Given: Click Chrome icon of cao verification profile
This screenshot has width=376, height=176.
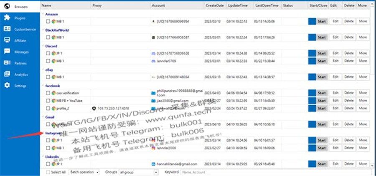Looking at the screenshot, I should tap(53, 93).
